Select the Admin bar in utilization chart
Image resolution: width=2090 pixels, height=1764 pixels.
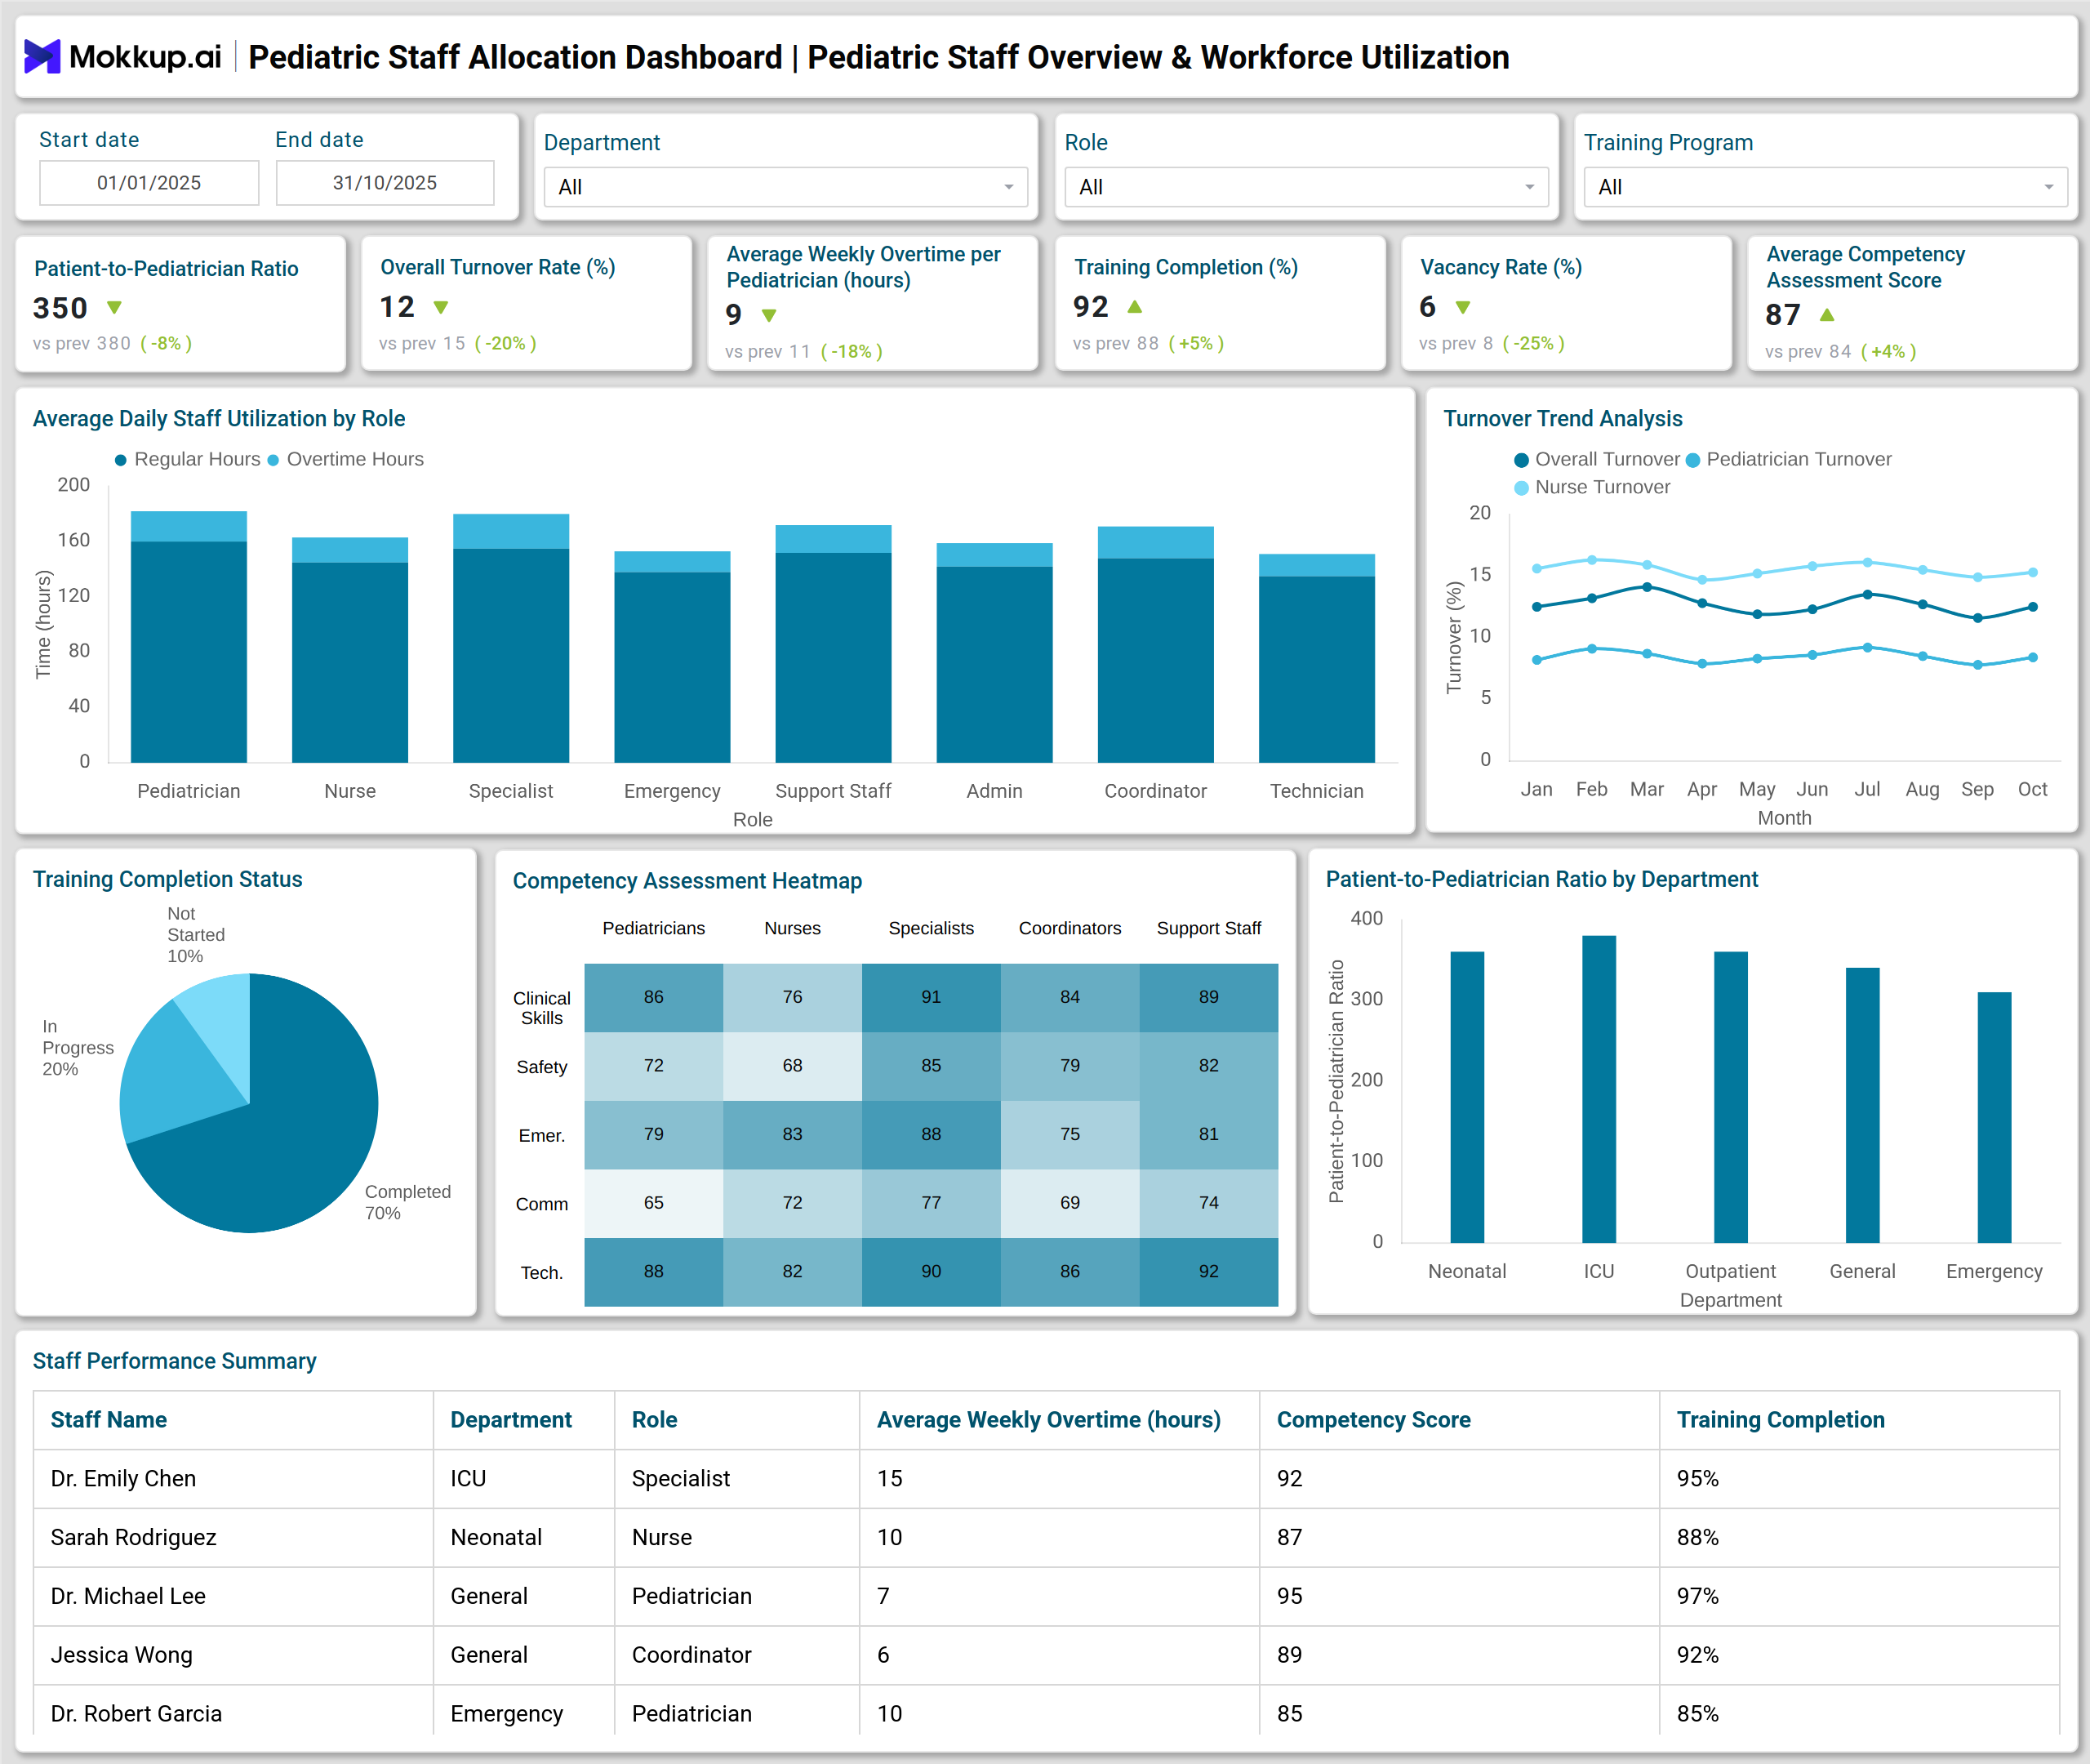click(x=994, y=653)
